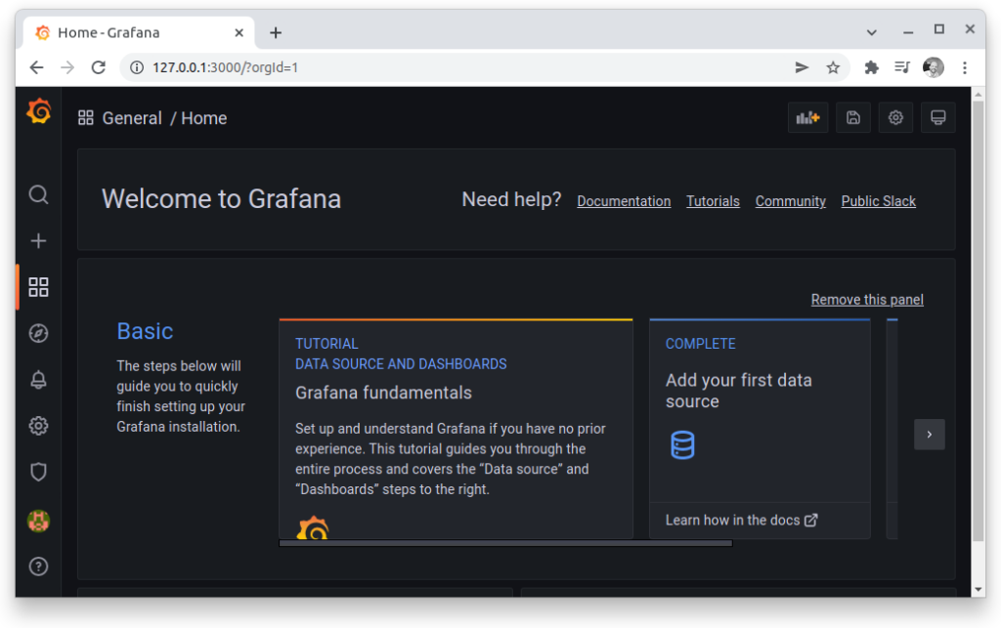Screen dimensions: 1001x628
Task: Click the horizontal scrollbar under tutorial cards
Action: (505, 543)
